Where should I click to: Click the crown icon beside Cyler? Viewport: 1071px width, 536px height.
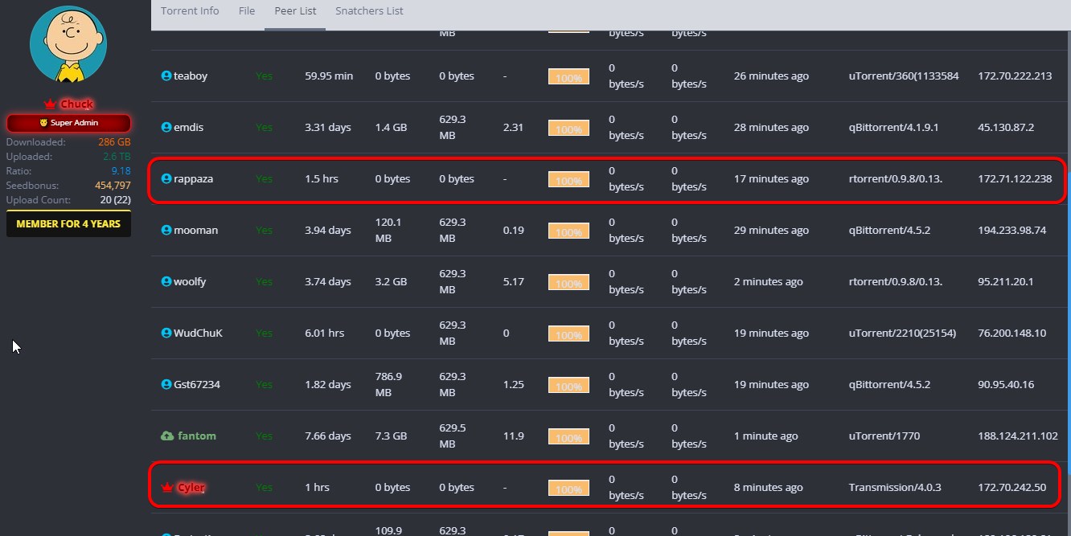click(x=167, y=488)
